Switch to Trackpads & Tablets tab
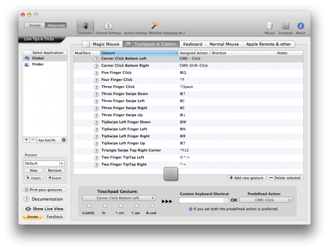Viewport: 329px width, 250px height. point(151,44)
